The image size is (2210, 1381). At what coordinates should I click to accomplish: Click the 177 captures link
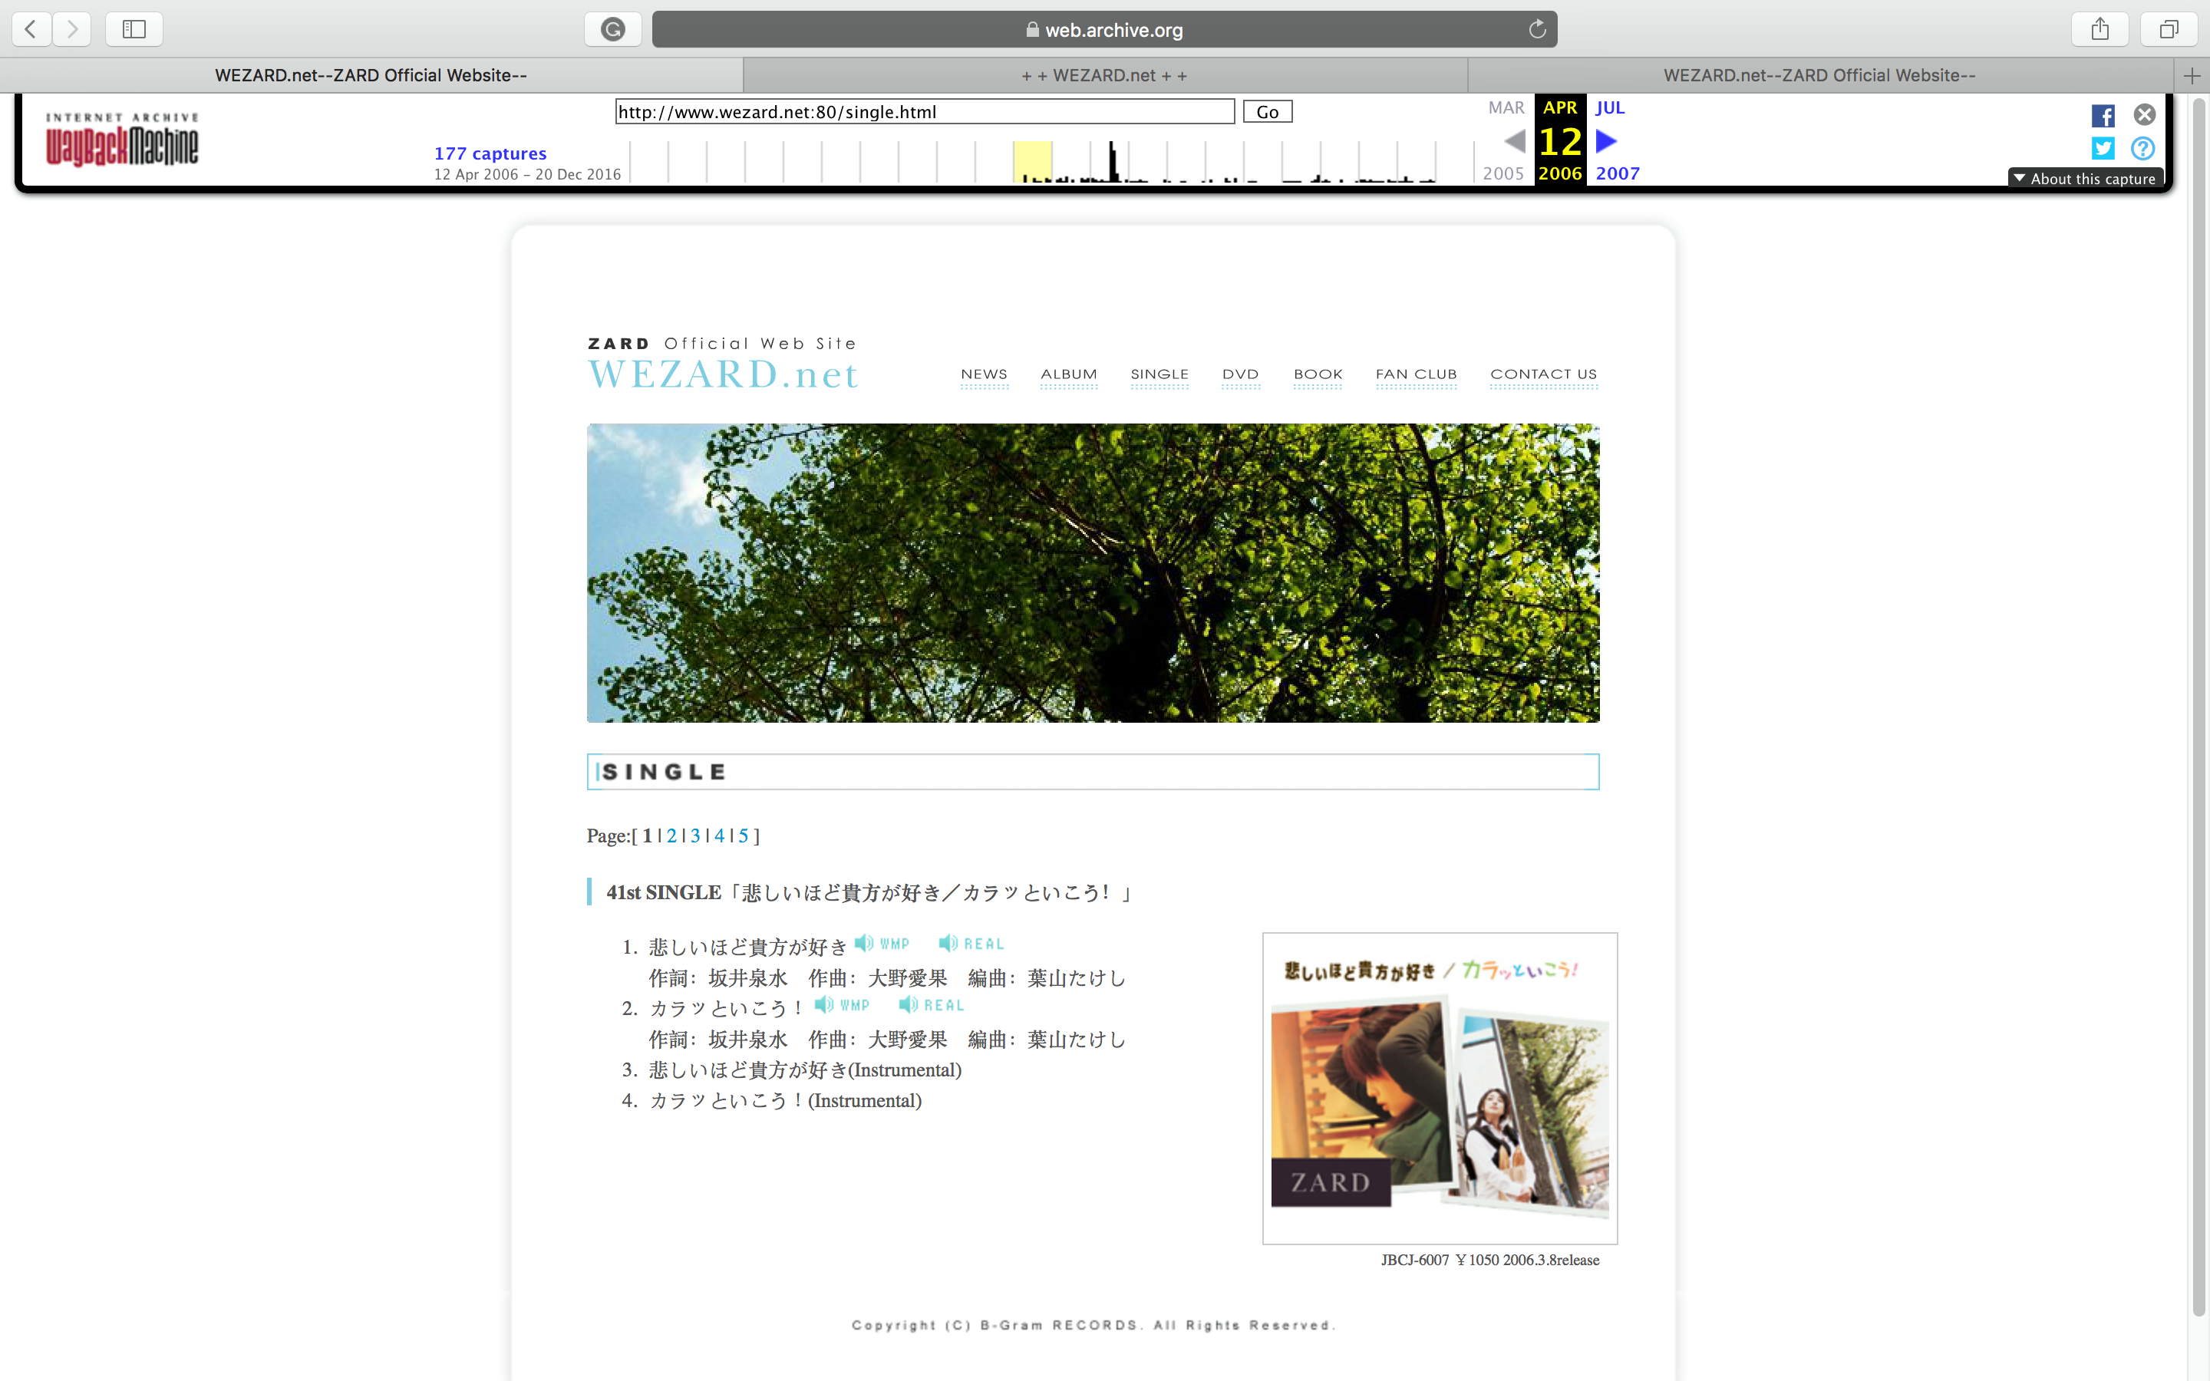(490, 153)
